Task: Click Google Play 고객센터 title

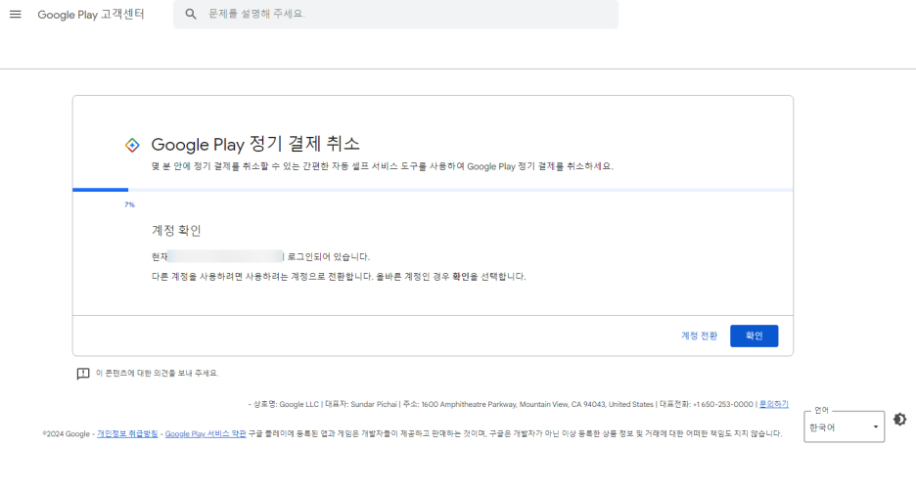Action: click(x=91, y=14)
